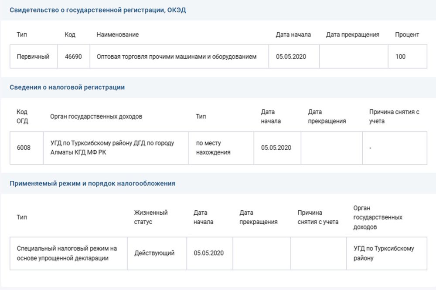
Task: Select "Специальный налоговый режим" type cell
Action: (67, 253)
